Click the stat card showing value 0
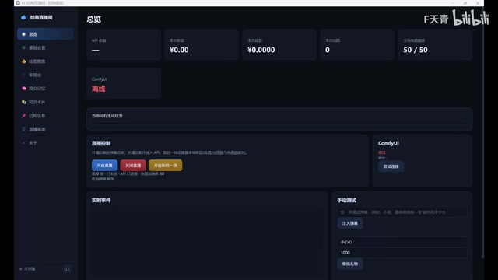The image size is (498, 280). 357,45
